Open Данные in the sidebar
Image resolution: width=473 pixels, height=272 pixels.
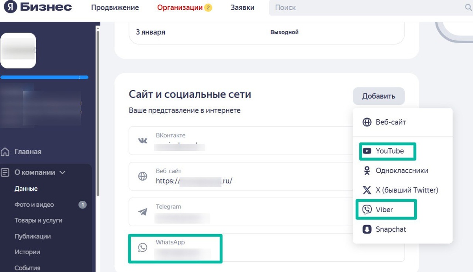[x=26, y=189]
